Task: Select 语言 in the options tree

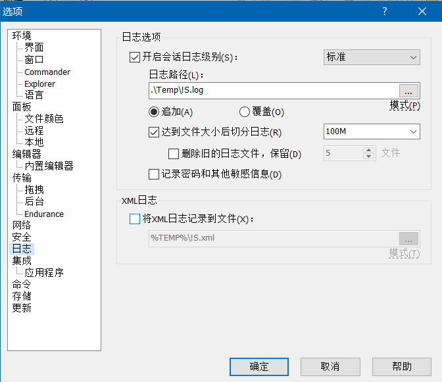Action: [34, 95]
